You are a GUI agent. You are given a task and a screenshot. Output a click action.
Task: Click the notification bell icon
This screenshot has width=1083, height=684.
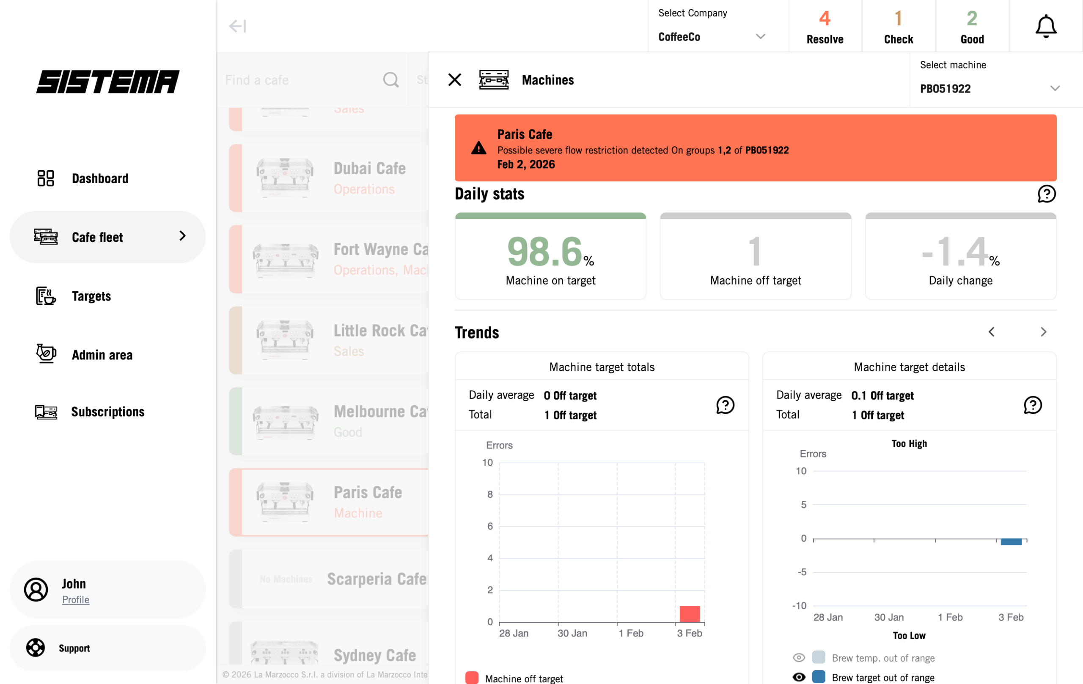pos(1045,26)
